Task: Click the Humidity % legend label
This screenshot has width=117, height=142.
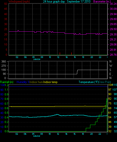Action: click(x=23, y=82)
